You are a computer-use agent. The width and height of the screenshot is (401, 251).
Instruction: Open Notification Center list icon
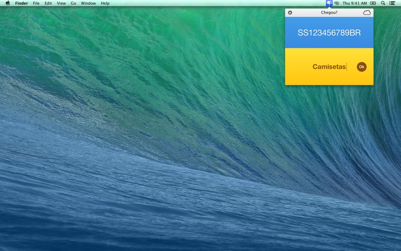point(392,3)
